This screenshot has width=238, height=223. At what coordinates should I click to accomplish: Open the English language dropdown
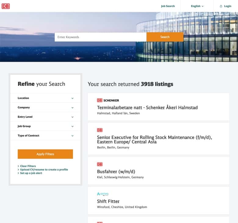[197, 6]
